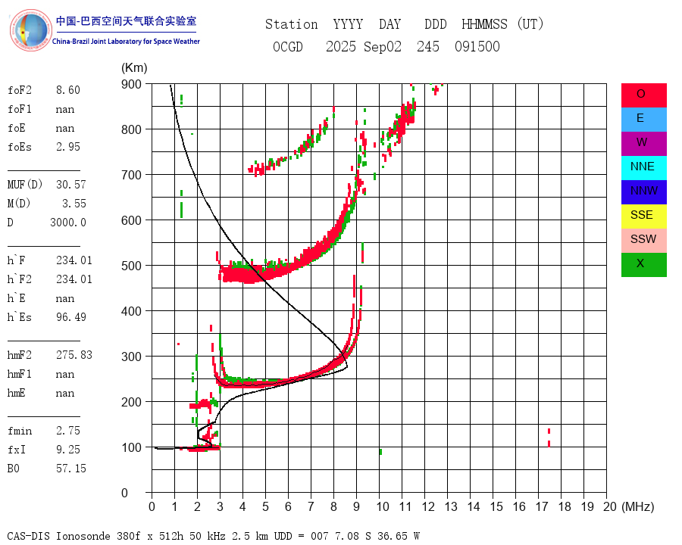The width and height of the screenshot is (682, 545).
Task: Click the China-Brazil Joint Laboratory for Space Weather title
Action: (x=126, y=42)
